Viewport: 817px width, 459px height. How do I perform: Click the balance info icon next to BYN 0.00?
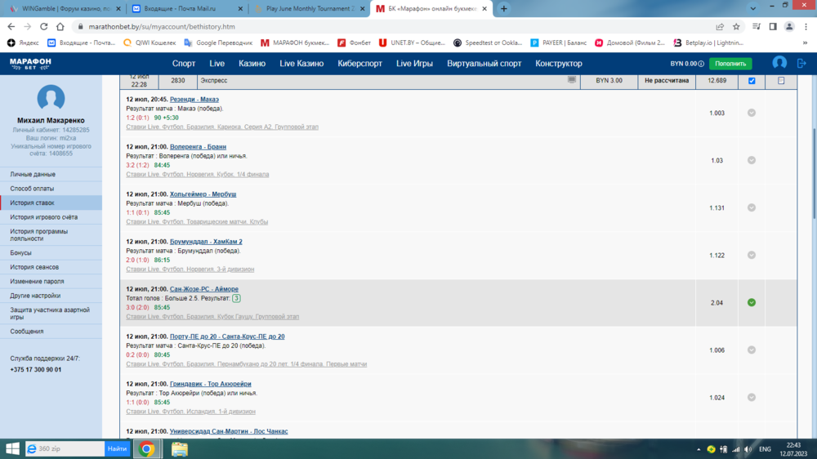coord(701,64)
